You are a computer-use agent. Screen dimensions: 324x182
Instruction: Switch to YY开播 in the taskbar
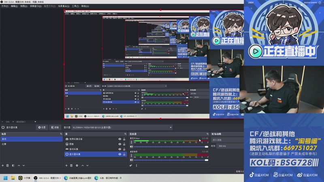click(x=24, y=178)
